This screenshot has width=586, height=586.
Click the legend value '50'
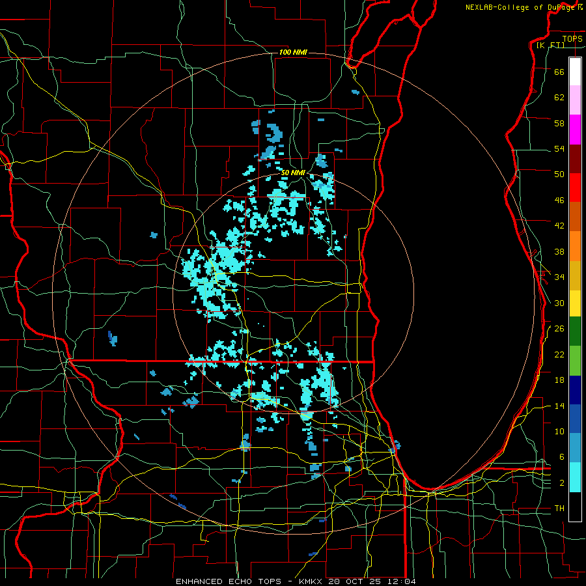click(x=559, y=174)
